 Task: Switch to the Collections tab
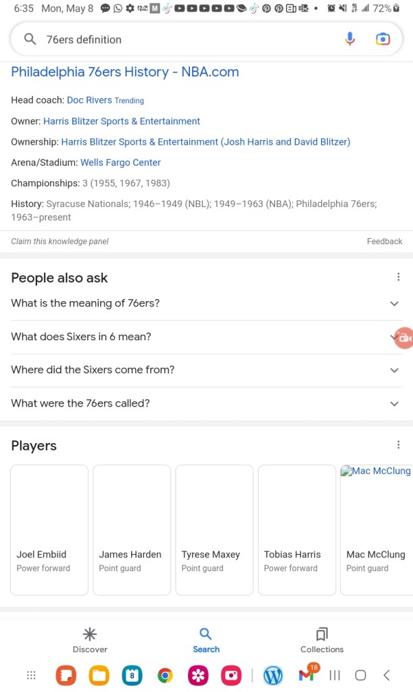point(322,640)
